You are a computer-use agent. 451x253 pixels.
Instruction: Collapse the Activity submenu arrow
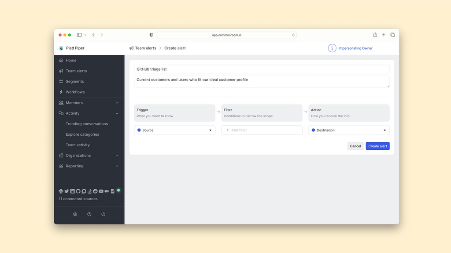click(117, 113)
